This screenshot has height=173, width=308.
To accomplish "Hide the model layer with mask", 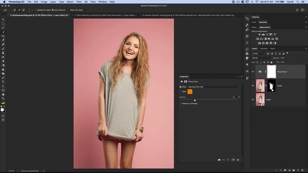I will 253,86.
